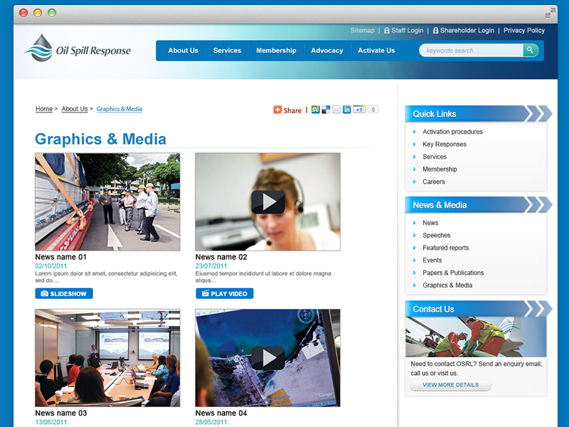Click the PLAY VIDEO button

coord(225,293)
